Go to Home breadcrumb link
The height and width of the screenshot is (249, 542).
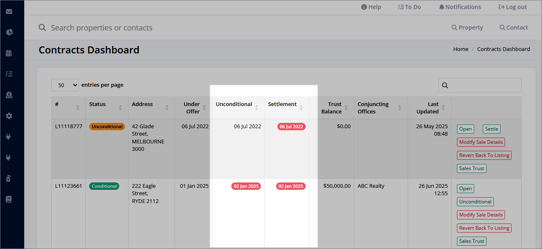click(x=461, y=49)
